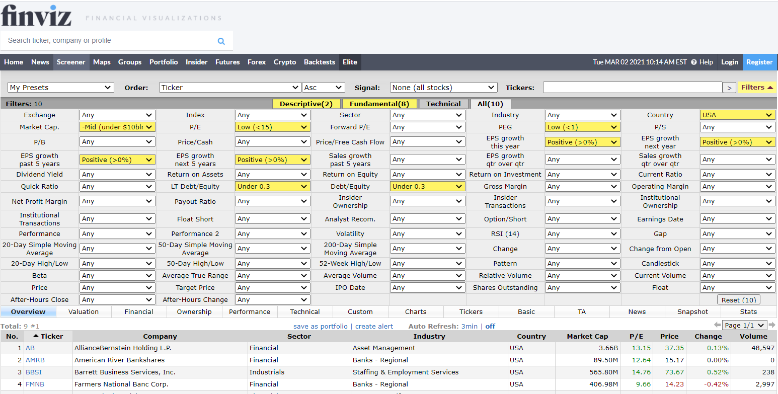The height and width of the screenshot is (394, 778).
Task: Open the Sector filter dropdown
Action: click(427, 115)
